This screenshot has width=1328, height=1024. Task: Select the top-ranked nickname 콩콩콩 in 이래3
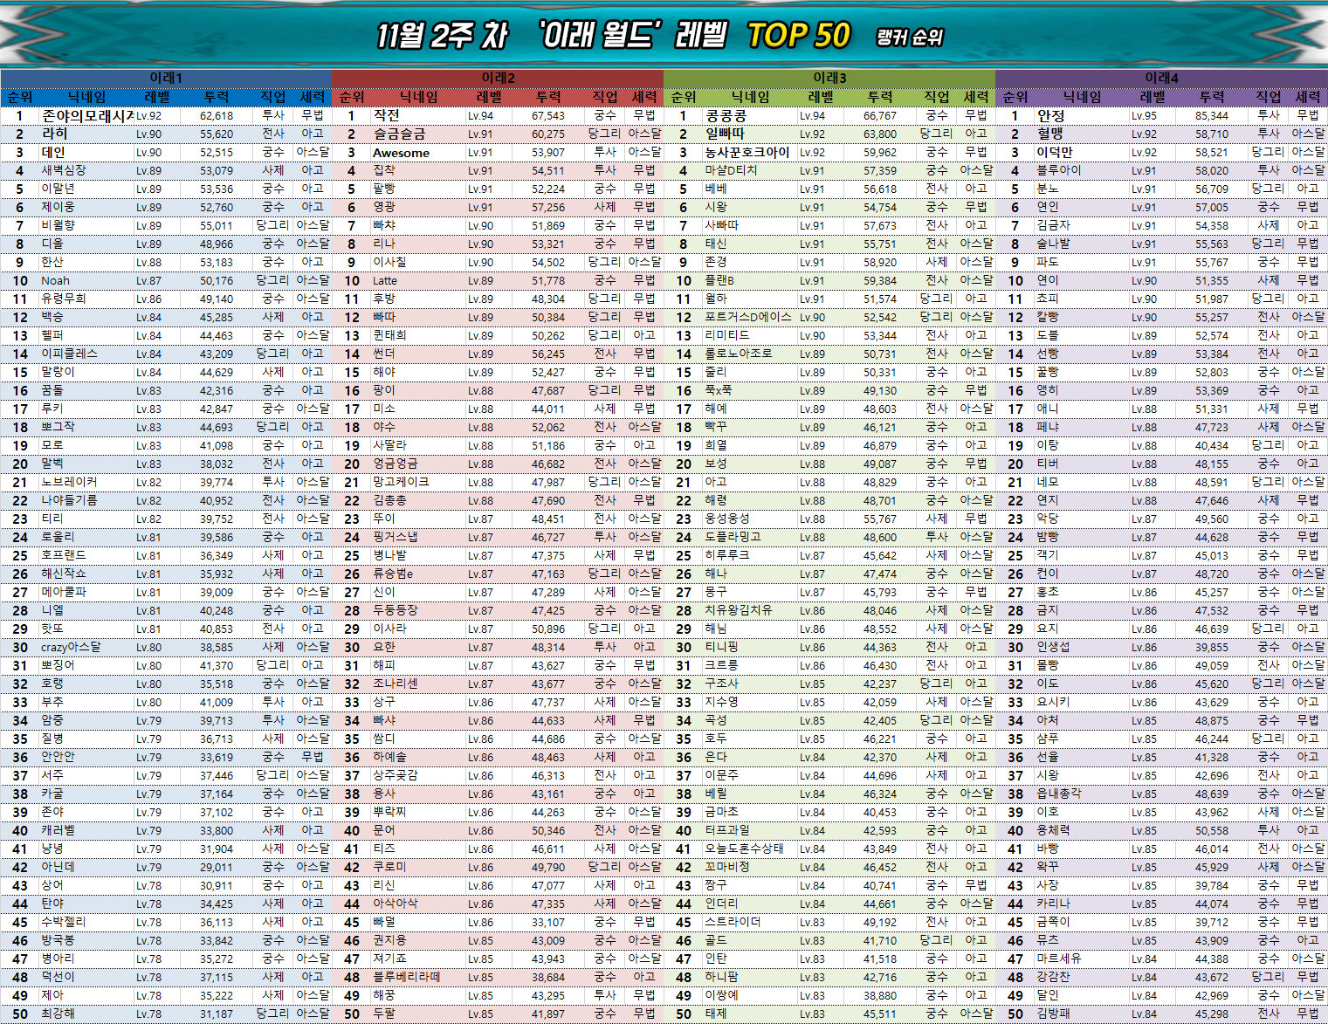[x=726, y=115]
